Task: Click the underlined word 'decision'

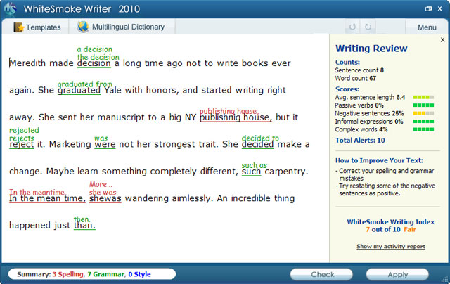Action: click(x=94, y=63)
